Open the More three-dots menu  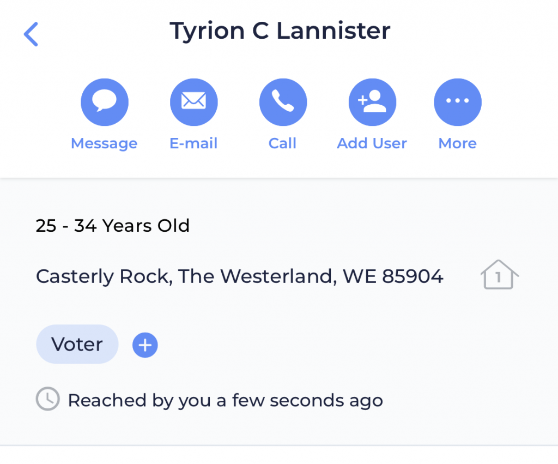pos(458,102)
